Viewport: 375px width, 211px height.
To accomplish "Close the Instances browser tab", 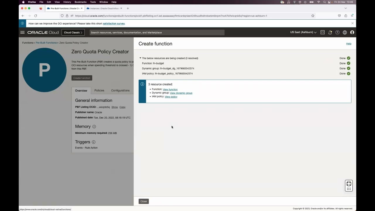I will pos(121,8).
